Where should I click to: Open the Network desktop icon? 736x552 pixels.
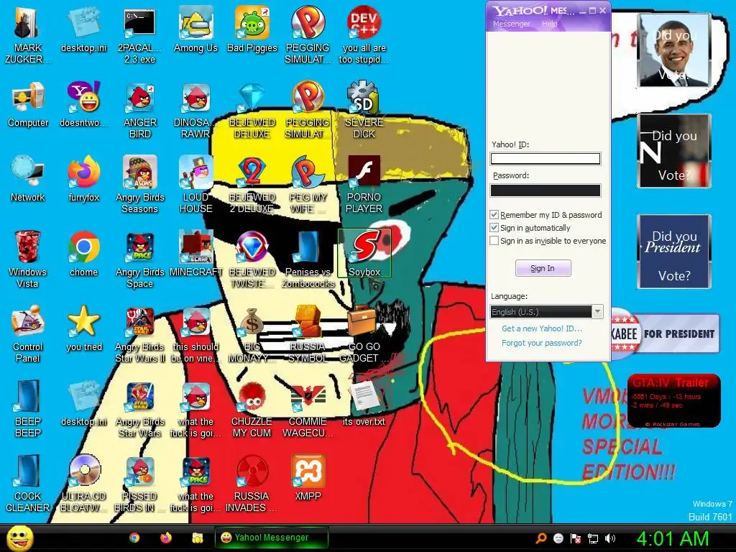point(27,180)
